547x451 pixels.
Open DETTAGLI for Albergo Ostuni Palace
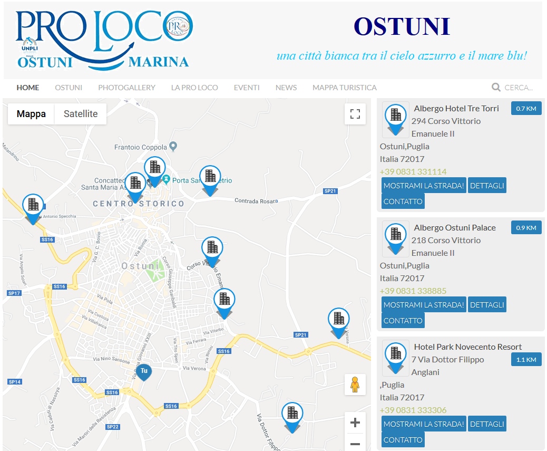487,305
